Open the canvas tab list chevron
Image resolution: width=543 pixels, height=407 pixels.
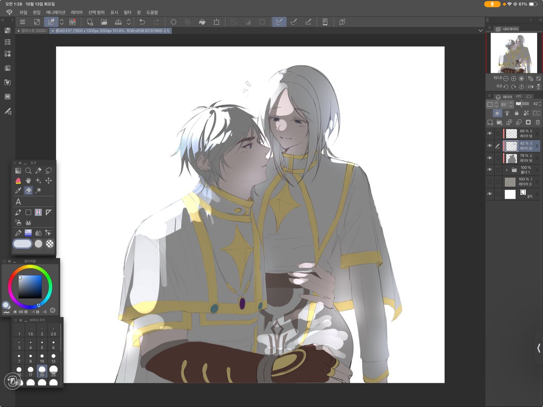coord(481,30)
